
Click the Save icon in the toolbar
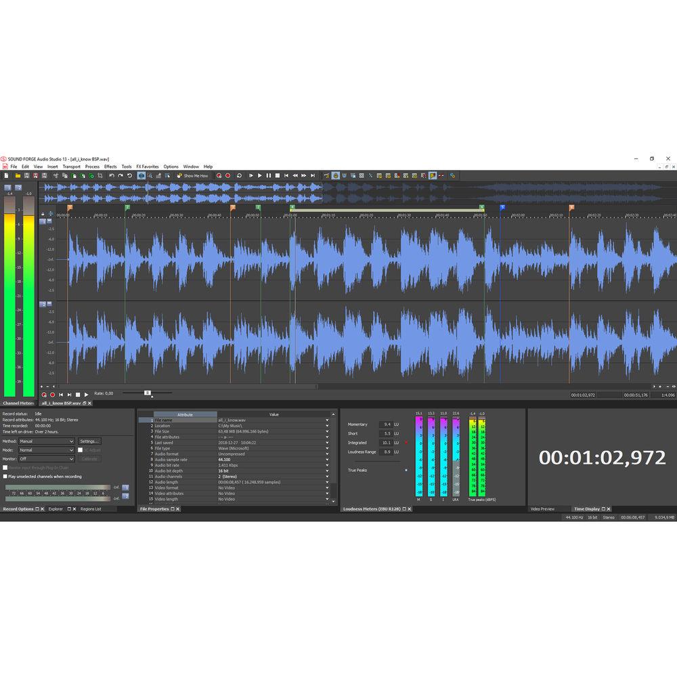(x=26, y=175)
